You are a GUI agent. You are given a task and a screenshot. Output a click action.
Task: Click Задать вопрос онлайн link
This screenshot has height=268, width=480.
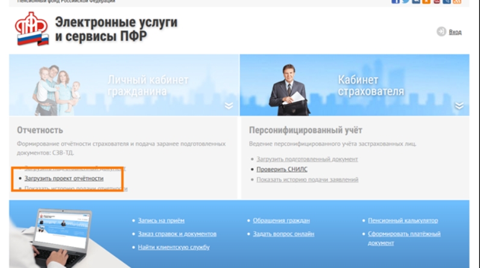[x=283, y=234]
